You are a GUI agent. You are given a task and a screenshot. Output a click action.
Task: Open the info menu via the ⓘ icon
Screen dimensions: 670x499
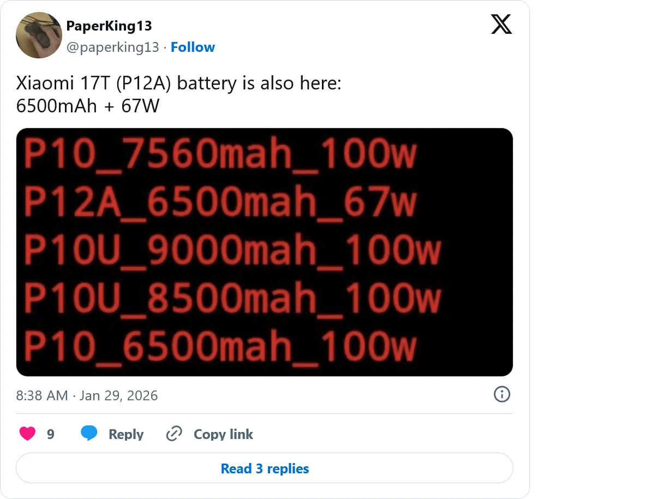(x=501, y=394)
